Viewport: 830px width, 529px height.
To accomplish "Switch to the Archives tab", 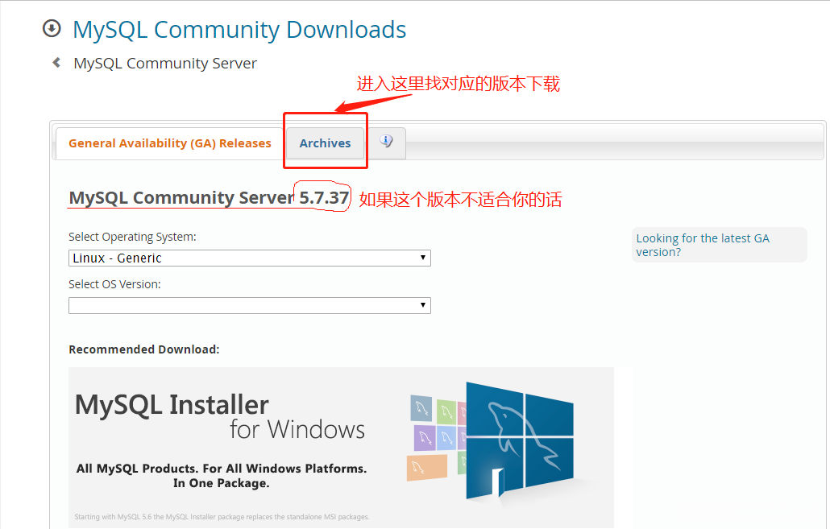I will click(325, 143).
